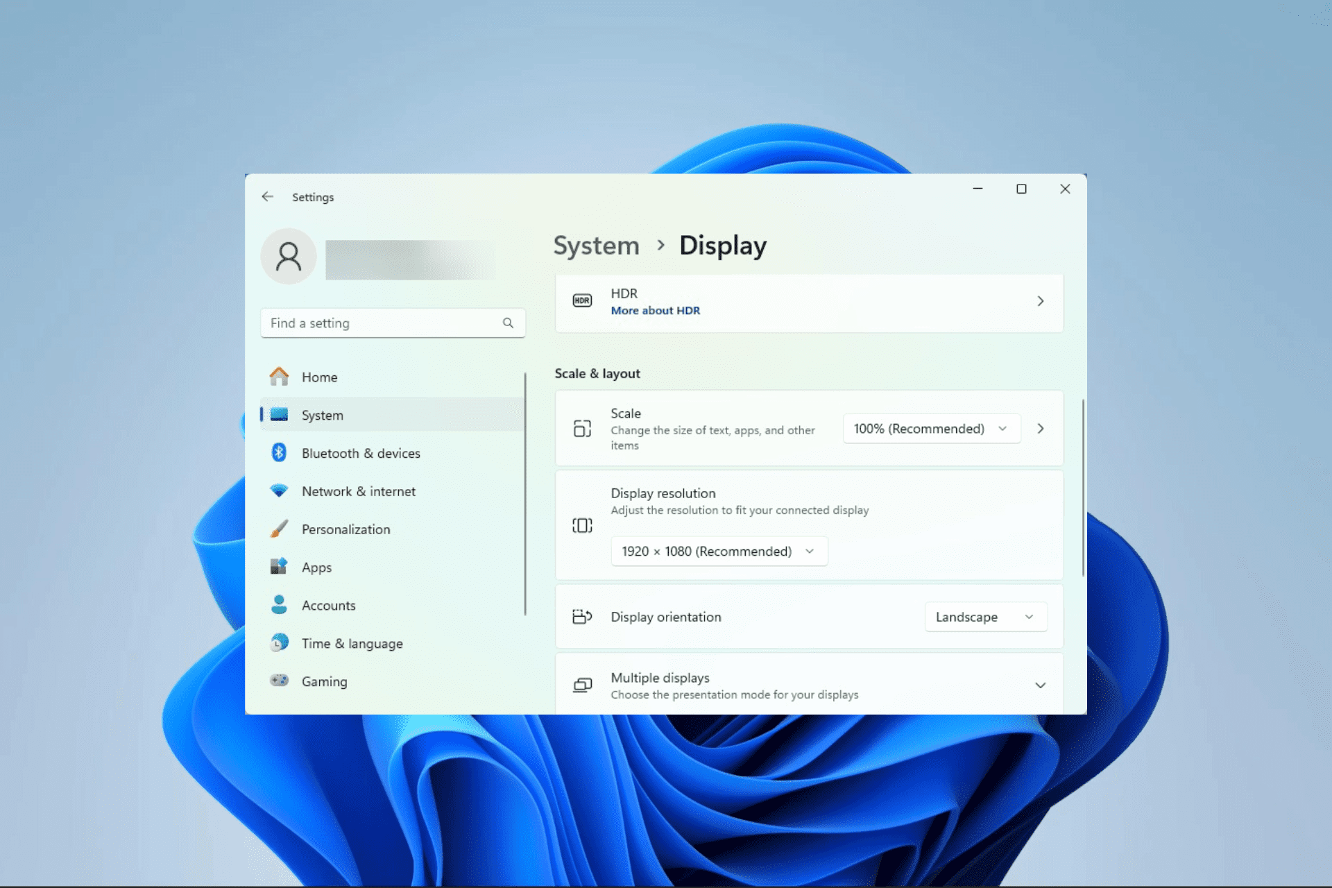
Task: Click the Apps menu item
Action: 316,567
